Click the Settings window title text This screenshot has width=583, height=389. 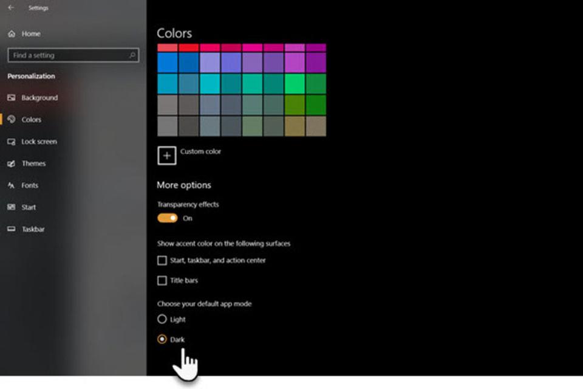coord(38,8)
